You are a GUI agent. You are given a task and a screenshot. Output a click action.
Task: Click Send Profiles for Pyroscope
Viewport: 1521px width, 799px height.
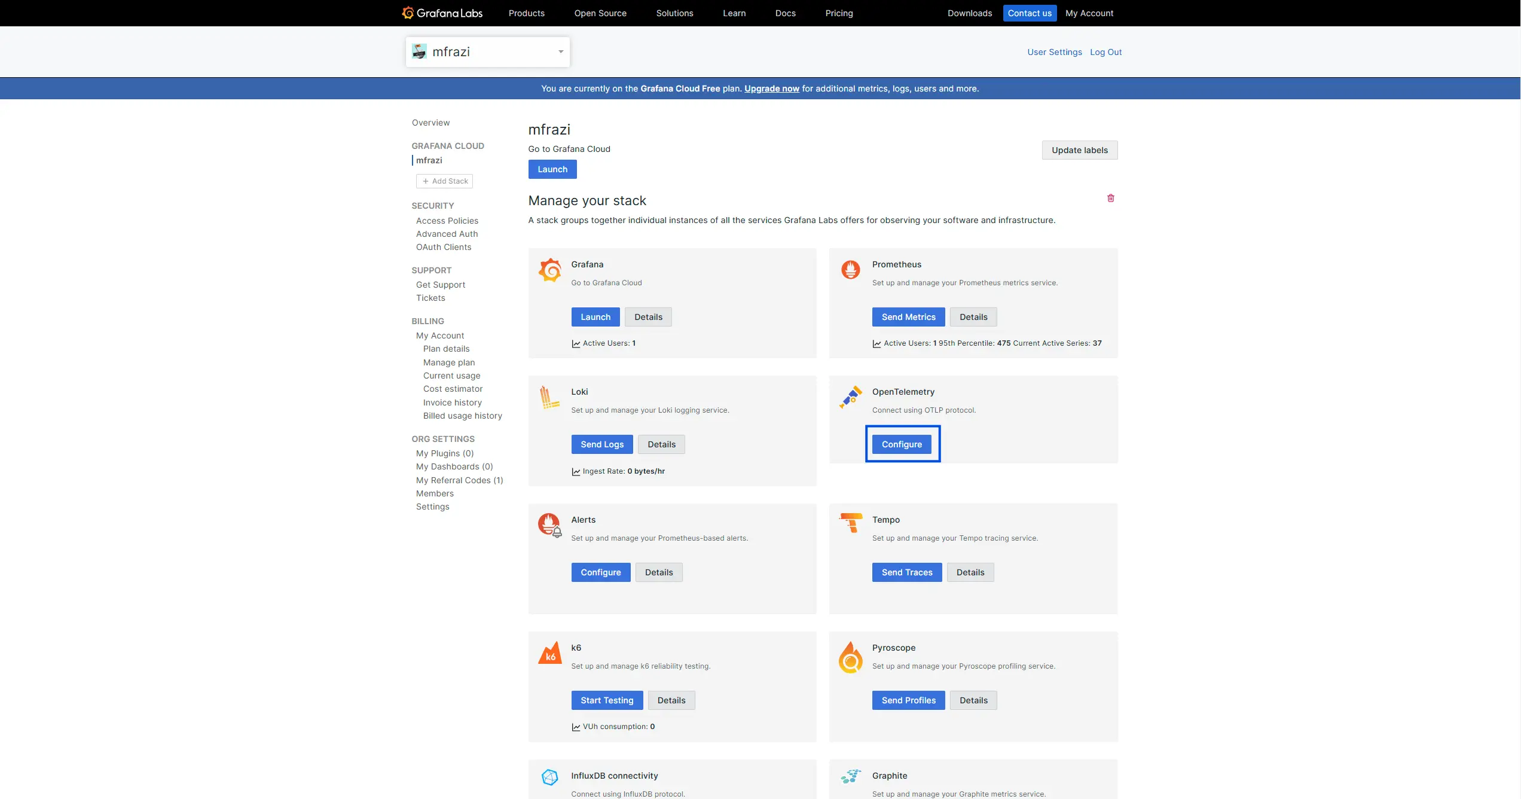908,700
